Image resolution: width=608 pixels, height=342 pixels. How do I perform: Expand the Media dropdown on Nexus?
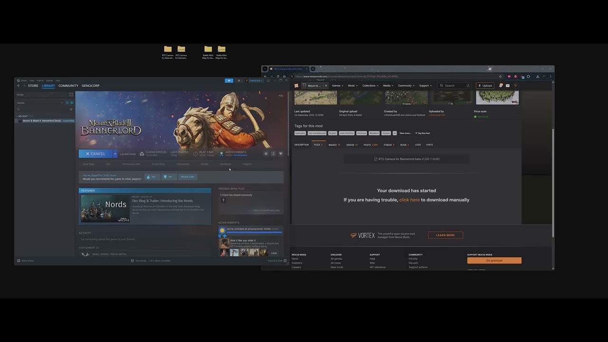click(x=388, y=85)
